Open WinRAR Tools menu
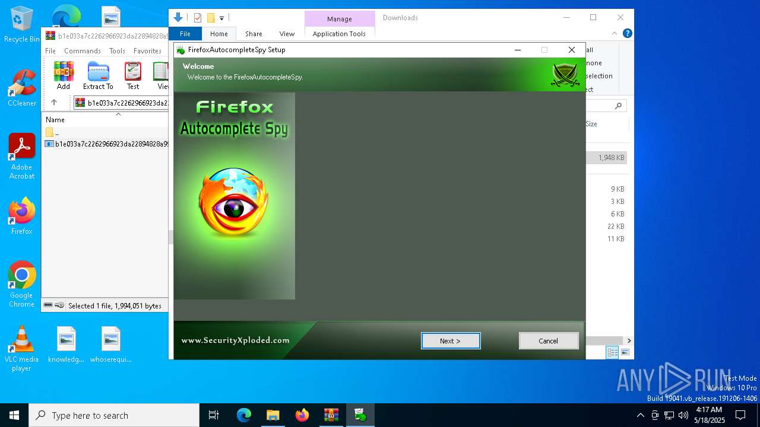The height and width of the screenshot is (427, 760). click(117, 51)
